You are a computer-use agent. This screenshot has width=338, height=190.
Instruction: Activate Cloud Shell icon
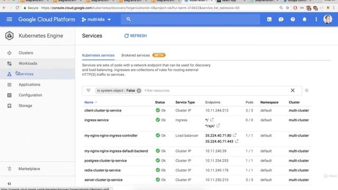269,20
